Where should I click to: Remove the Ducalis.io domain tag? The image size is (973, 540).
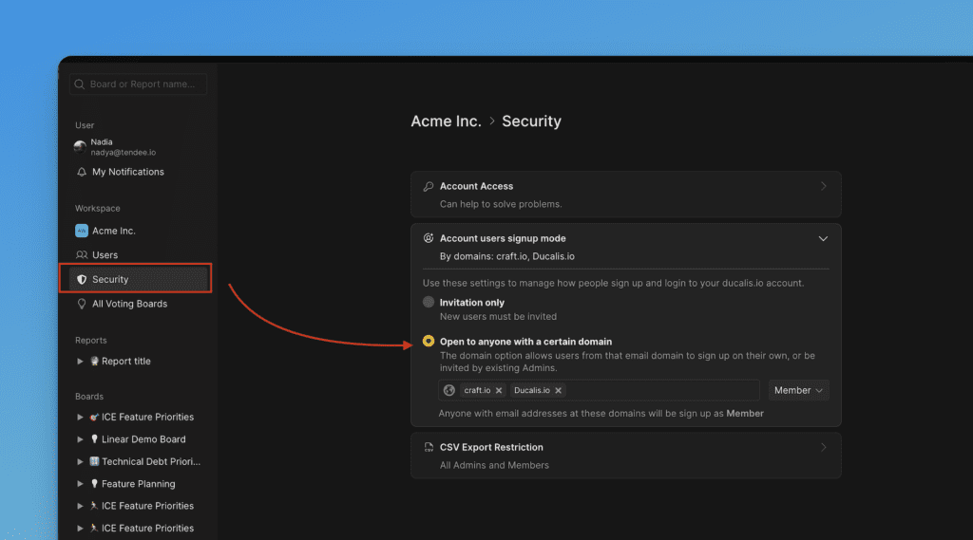point(559,390)
